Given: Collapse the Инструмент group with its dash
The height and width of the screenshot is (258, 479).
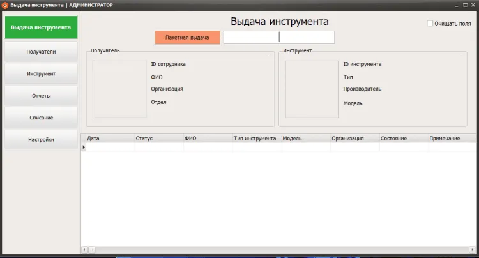Looking at the screenshot, I should pyautogui.click(x=461, y=56).
